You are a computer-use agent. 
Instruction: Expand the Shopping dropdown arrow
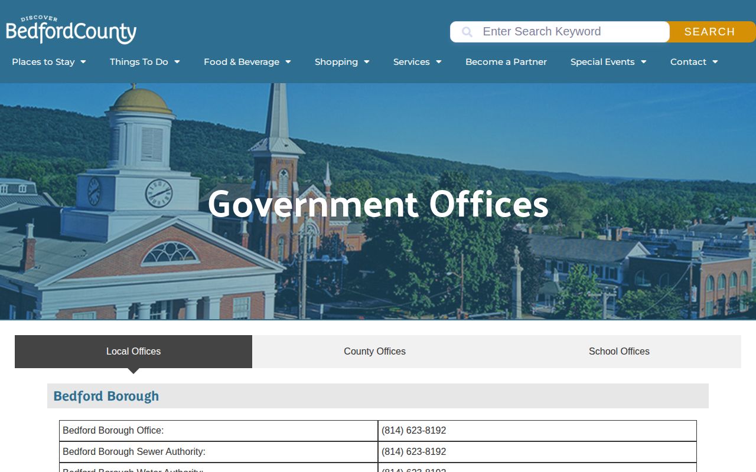366,62
